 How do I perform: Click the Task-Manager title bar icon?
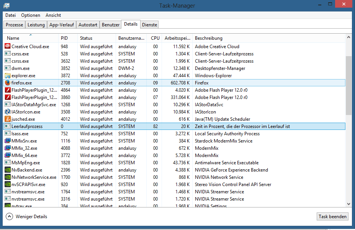point(7,5)
